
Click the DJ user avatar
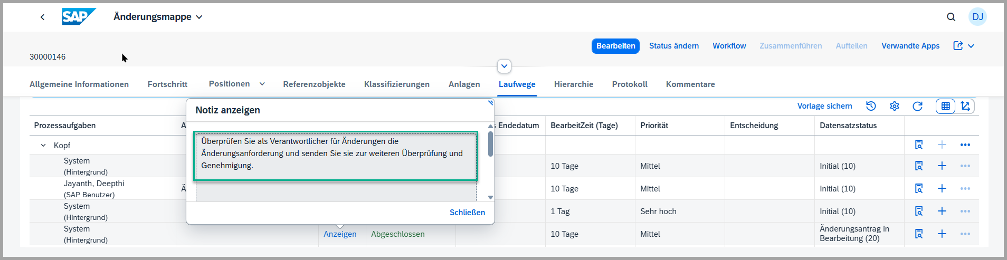[977, 17]
